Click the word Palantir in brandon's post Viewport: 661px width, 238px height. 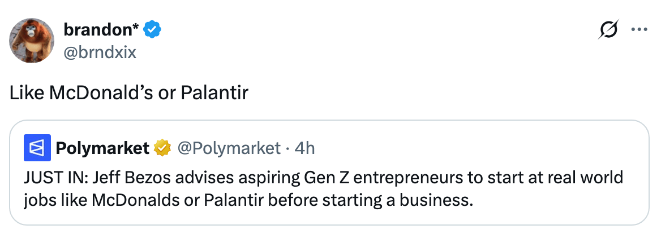point(214,93)
